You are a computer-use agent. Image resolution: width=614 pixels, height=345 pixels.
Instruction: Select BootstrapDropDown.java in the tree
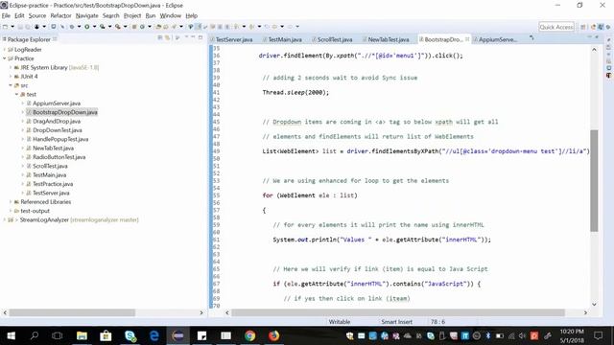click(x=64, y=112)
